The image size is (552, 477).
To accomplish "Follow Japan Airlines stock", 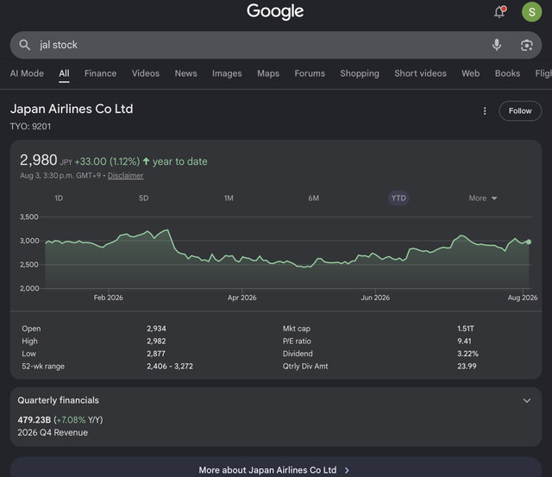I will [x=520, y=111].
